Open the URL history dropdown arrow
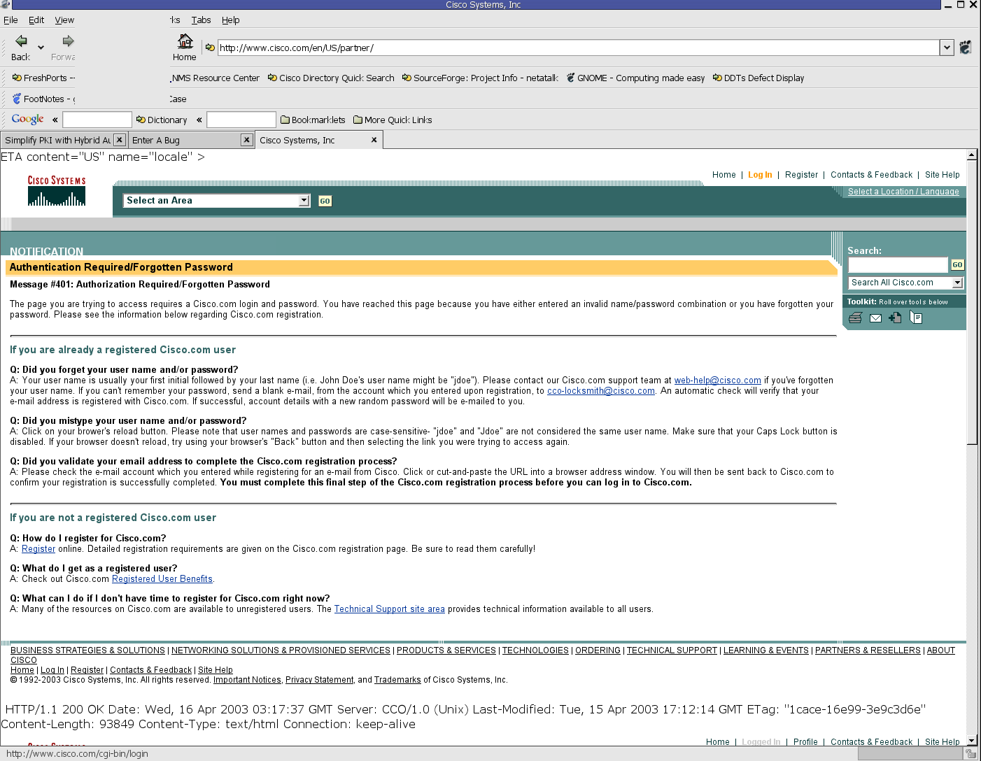The image size is (981, 761). [947, 48]
